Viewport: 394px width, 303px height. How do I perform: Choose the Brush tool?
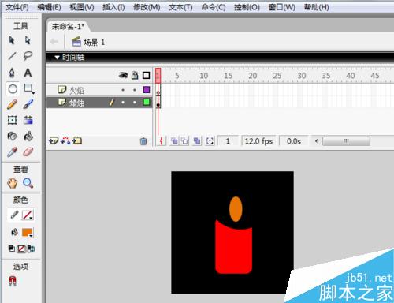28,104
